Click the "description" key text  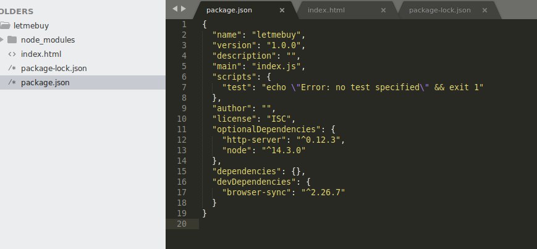point(245,56)
